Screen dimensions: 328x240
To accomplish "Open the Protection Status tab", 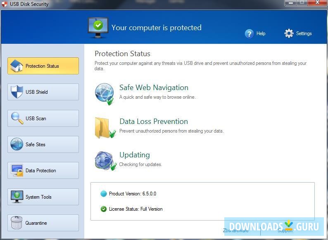I will [x=43, y=66].
